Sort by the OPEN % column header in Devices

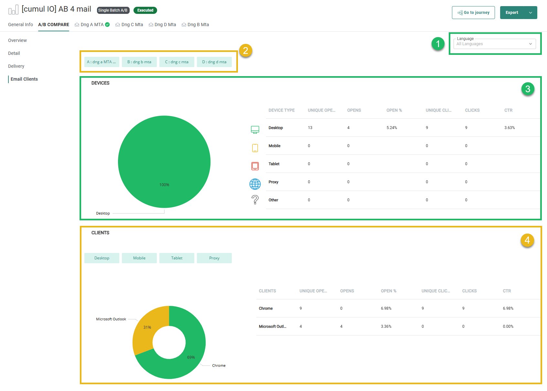pos(394,110)
